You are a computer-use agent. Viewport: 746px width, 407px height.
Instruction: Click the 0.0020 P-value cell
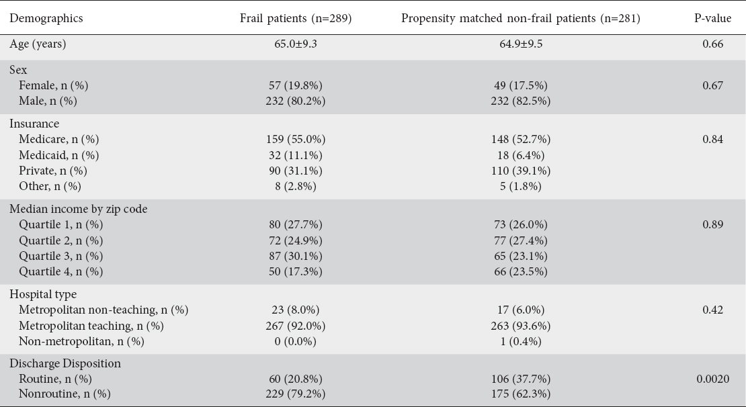tap(712, 379)
